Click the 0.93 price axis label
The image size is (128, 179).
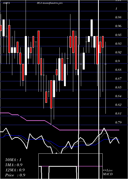118,44
